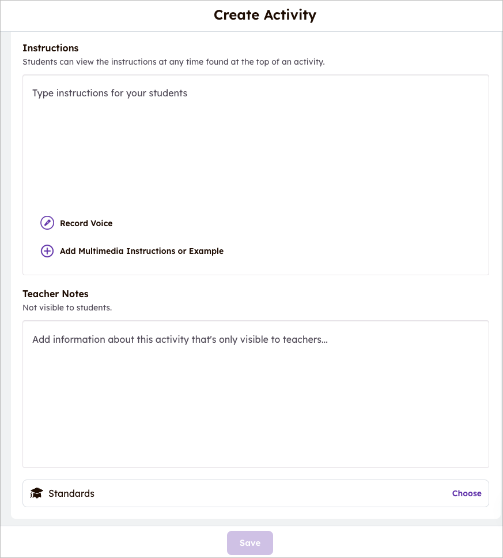Click the "Students can view the instructions" description
503x558 pixels.
click(x=173, y=62)
